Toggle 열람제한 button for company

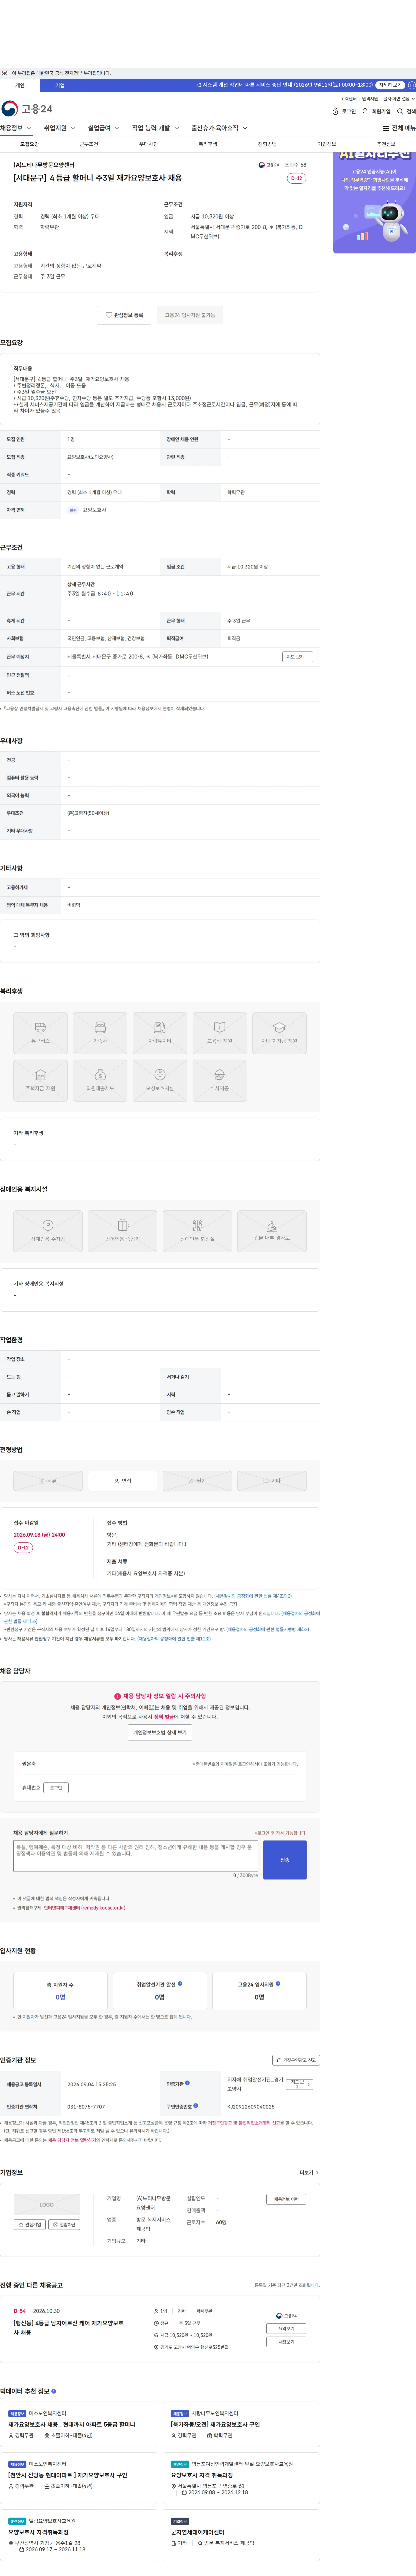click(64, 2225)
